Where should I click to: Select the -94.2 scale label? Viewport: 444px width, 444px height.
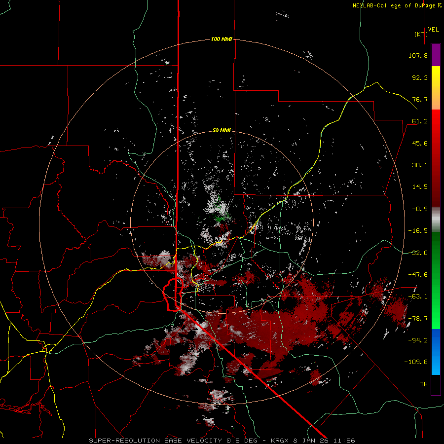pyautogui.click(x=418, y=340)
